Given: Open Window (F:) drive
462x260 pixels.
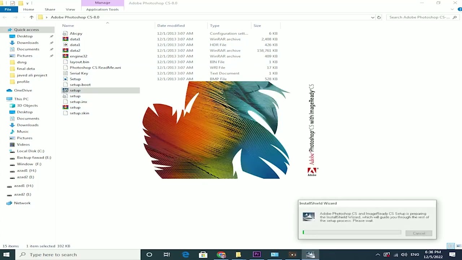Looking at the screenshot, I should (x=29, y=164).
